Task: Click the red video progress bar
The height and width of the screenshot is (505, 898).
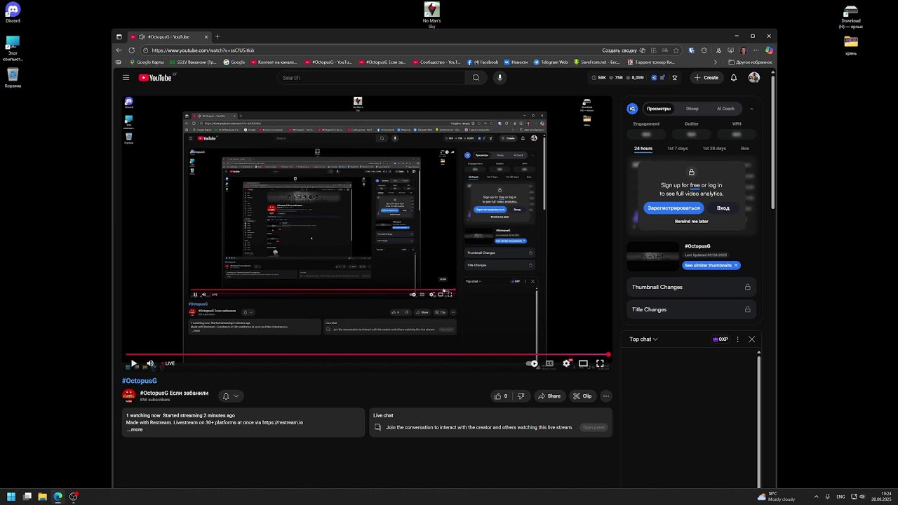Action: (368, 355)
